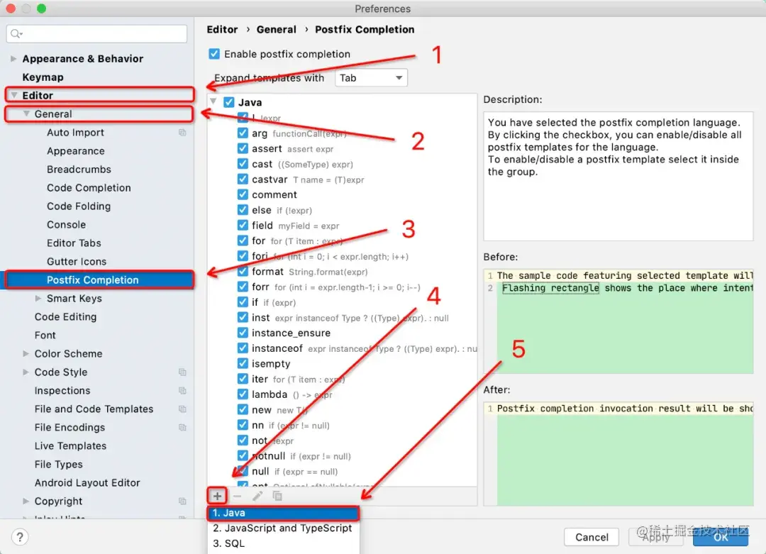Uncheck the castvar template checkbox
The image size is (766, 554).
pyautogui.click(x=243, y=179)
